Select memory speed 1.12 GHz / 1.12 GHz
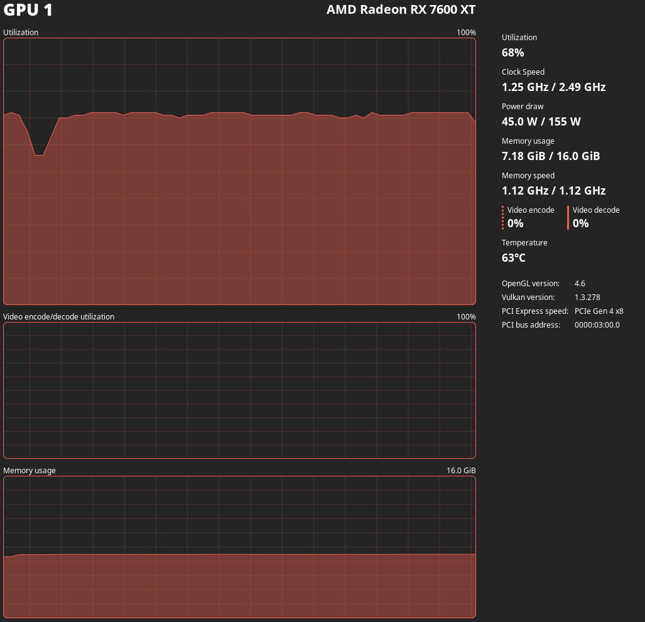Screen dimensions: 645x622 (x=553, y=191)
